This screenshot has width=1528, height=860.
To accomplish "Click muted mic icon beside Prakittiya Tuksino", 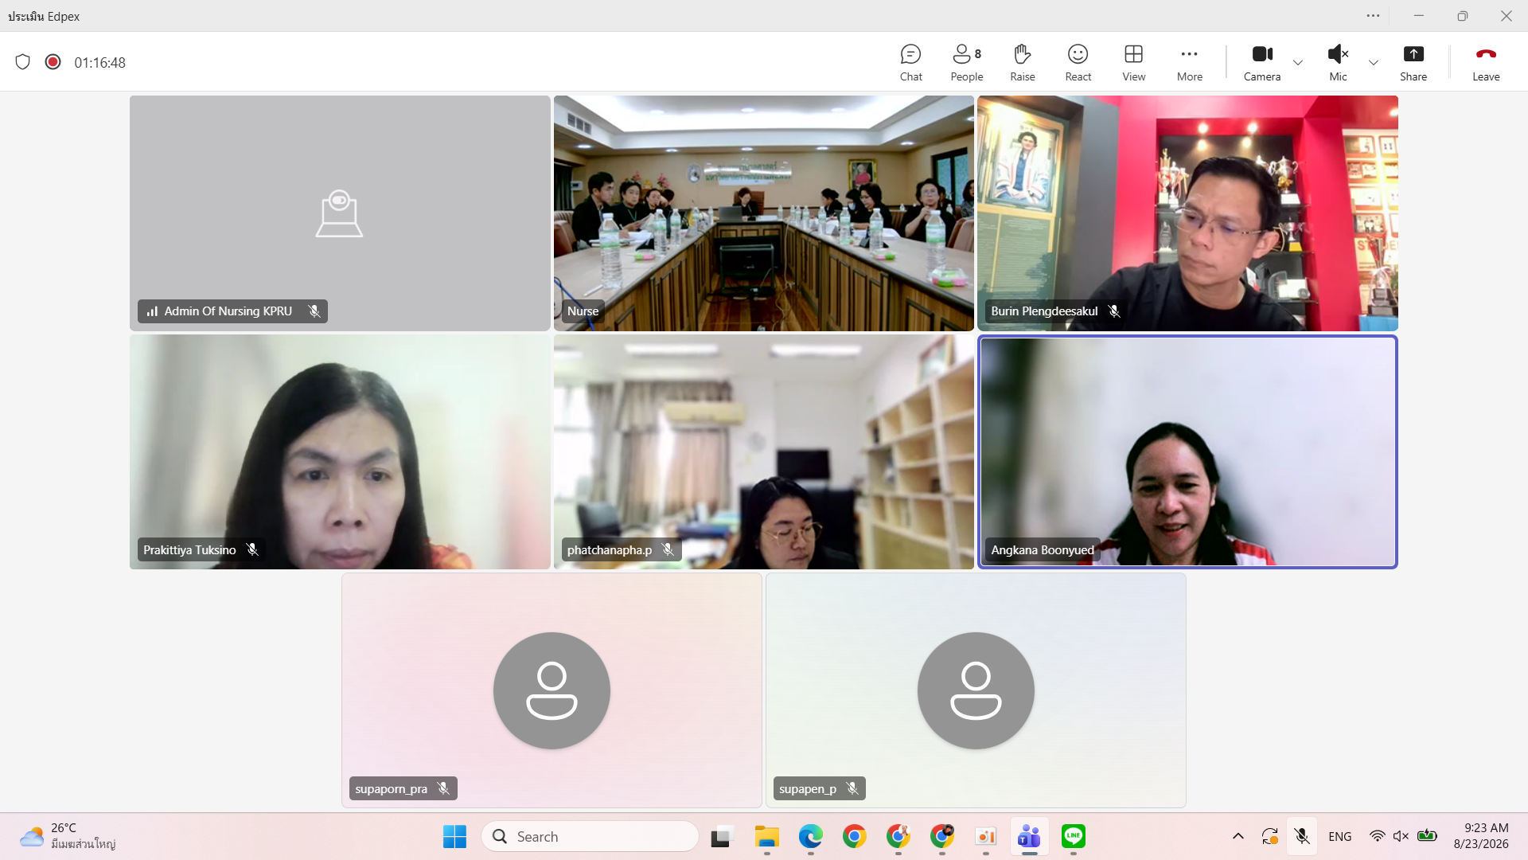I will (x=252, y=549).
